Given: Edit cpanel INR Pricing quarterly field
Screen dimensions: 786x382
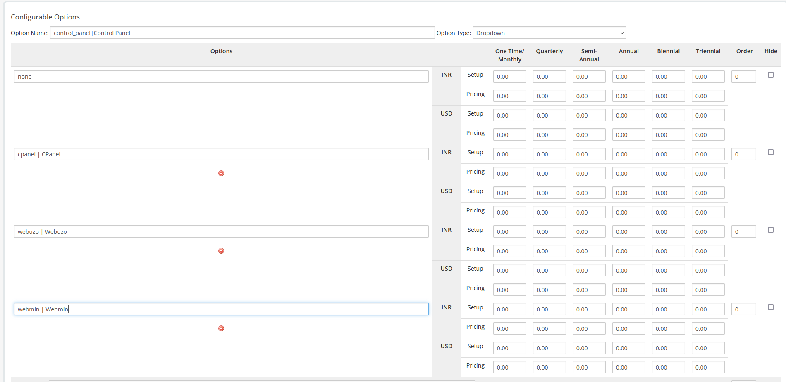Looking at the screenshot, I should click(549, 173).
